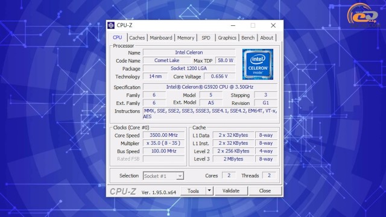This screenshot has height=217, width=386.
Task: Click the Model value 5
Action: [210, 95]
